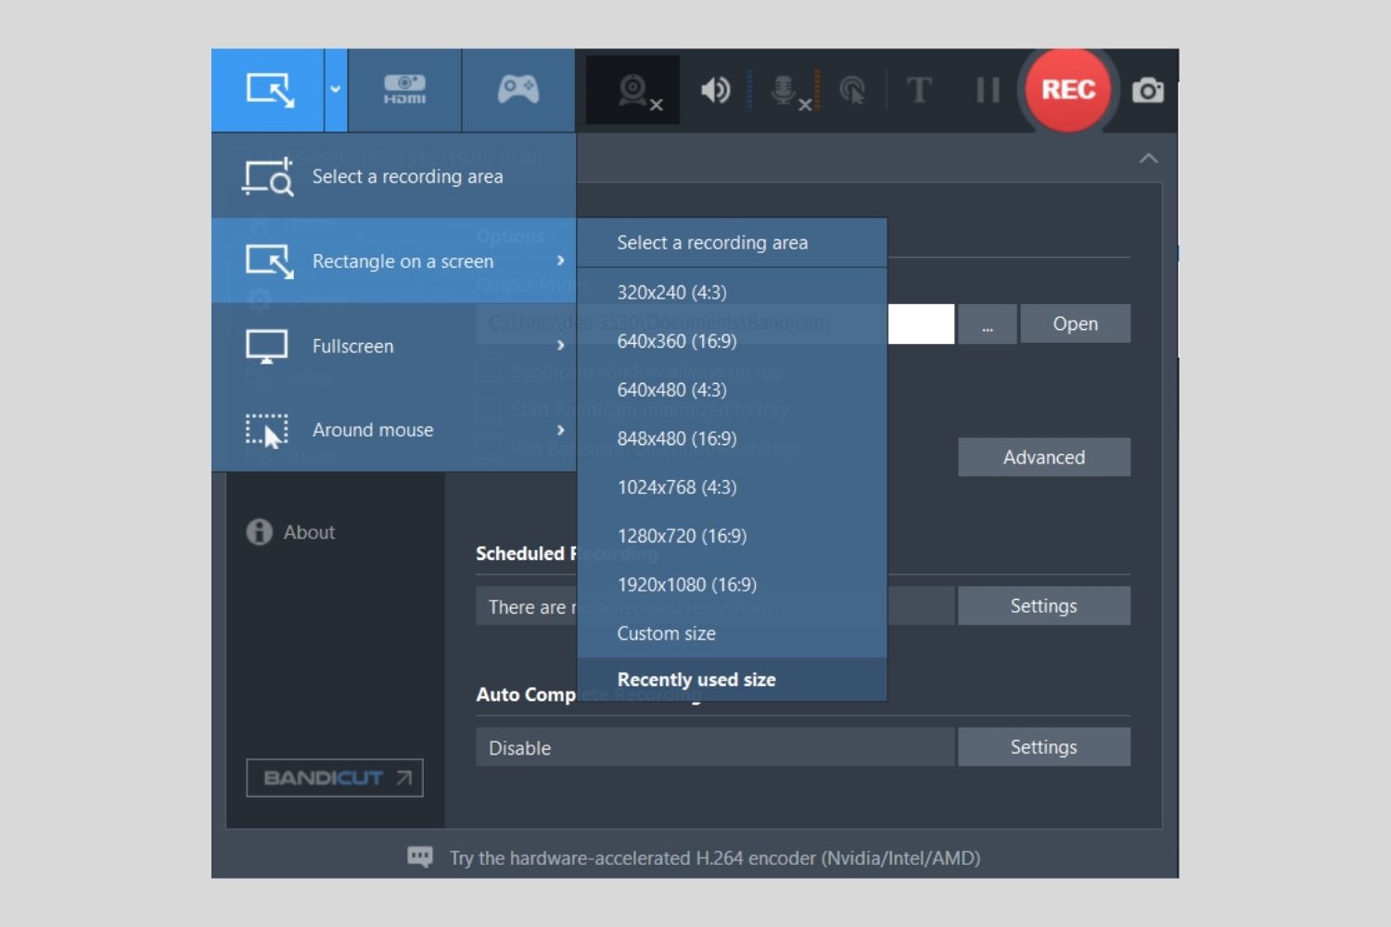Click the red REC record button
This screenshot has width=1391, height=927.
pyautogui.click(x=1067, y=90)
